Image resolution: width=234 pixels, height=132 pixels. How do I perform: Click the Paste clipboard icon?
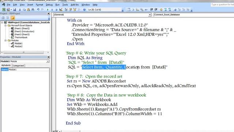click(x=29, y=10)
